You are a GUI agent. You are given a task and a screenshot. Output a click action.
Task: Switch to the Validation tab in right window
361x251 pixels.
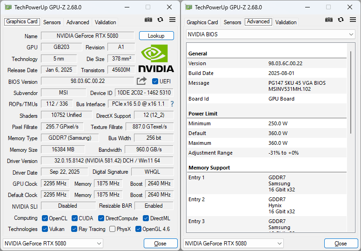(x=286, y=22)
